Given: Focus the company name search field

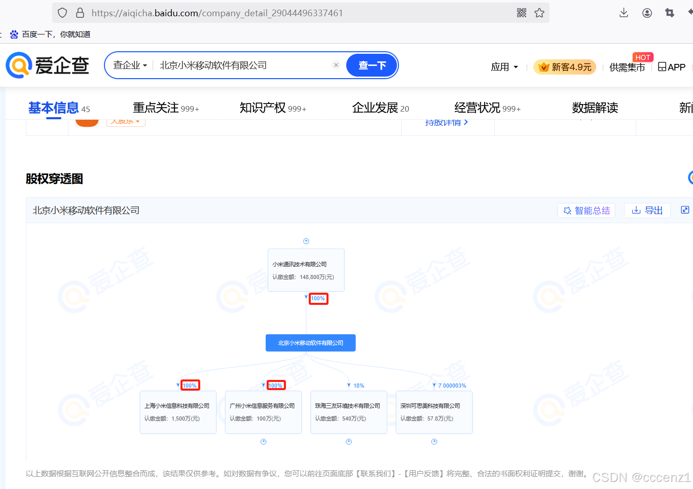Looking at the screenshot, I should click(243, 65).
